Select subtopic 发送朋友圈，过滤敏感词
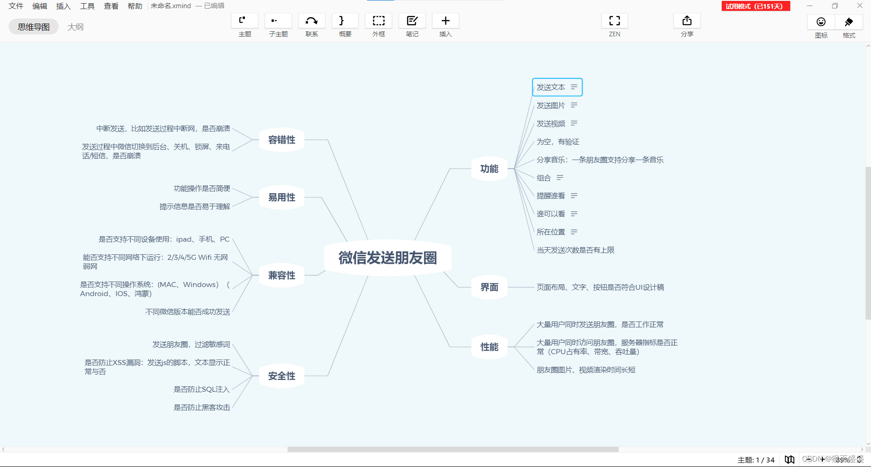Screen dimensions: 871x467 [x=191, y=344]
